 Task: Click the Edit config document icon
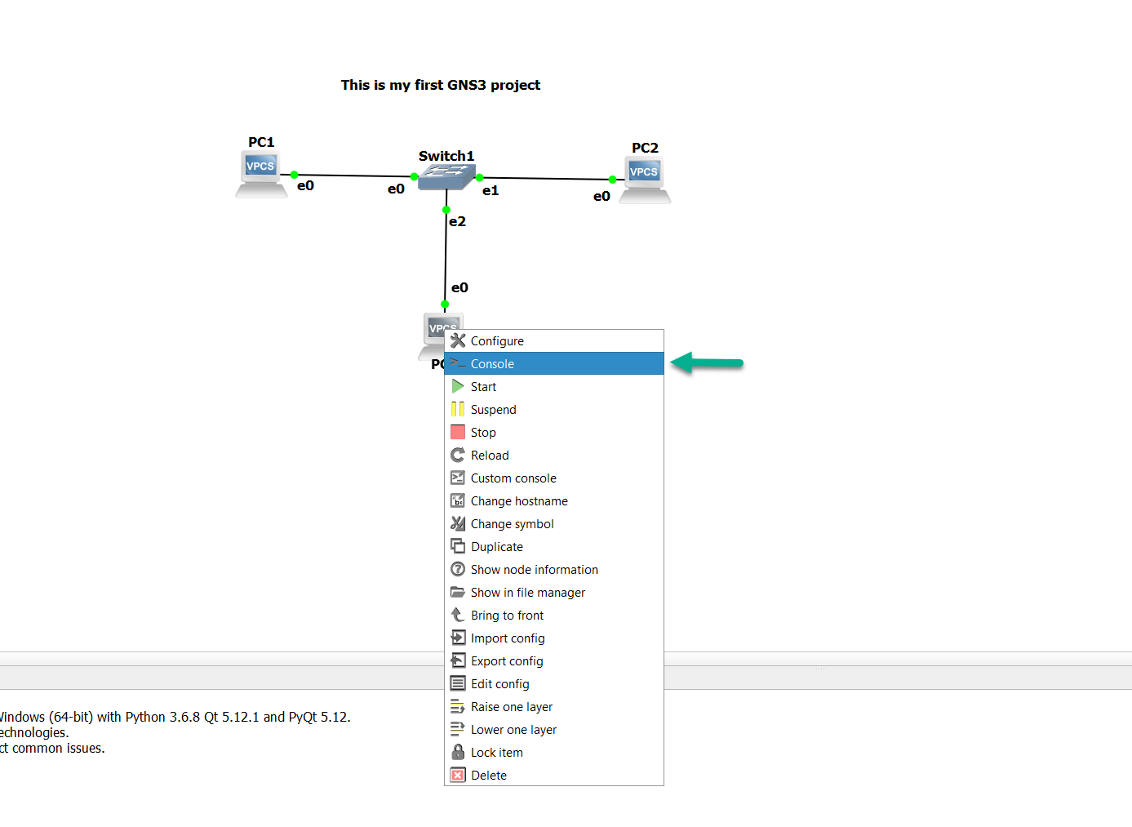tap(458, 683)
